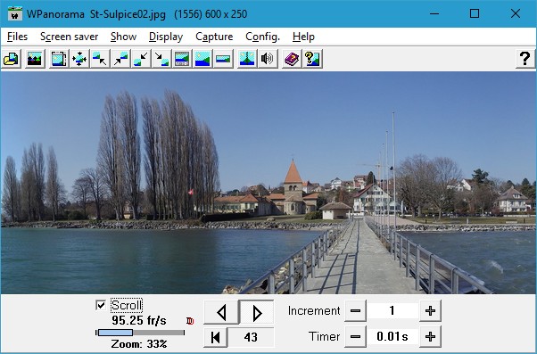Move image to top-left corner icon
The width and height of the screenshot is (537, 354).
[100, 59]
